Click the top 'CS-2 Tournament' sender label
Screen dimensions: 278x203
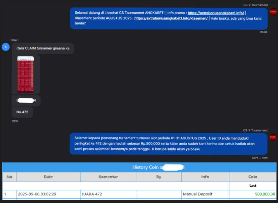point(255,5)
